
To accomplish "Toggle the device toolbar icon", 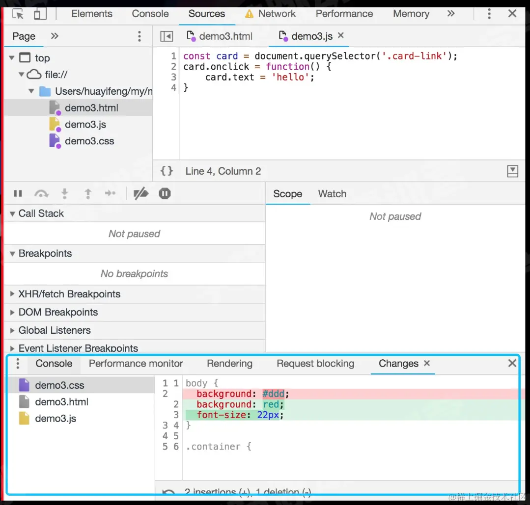I will pyautogui.click(x=40, y=14).
